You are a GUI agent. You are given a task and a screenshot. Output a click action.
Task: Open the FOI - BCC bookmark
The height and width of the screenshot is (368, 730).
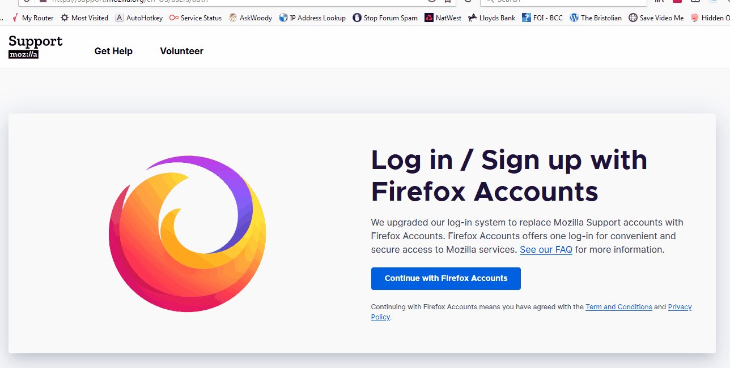click(x=542, y=18)
